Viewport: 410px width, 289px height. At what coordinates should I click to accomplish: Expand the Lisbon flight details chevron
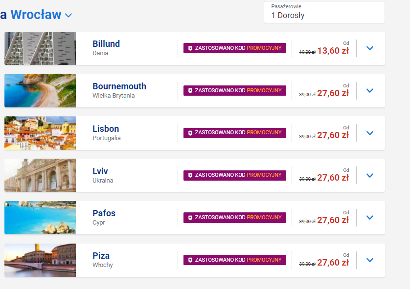(x=370, y=133)
